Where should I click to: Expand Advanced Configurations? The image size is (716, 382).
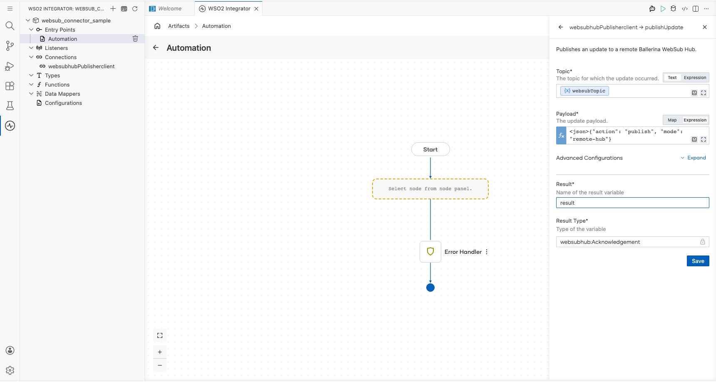(x=694, y=158)
